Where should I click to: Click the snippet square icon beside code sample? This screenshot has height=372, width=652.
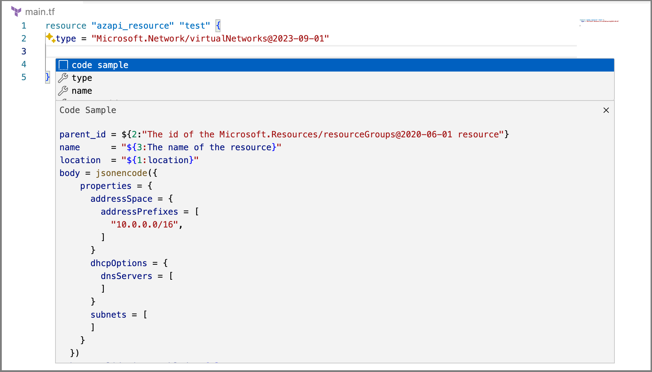pyautogui.click(x=64, y=65)
